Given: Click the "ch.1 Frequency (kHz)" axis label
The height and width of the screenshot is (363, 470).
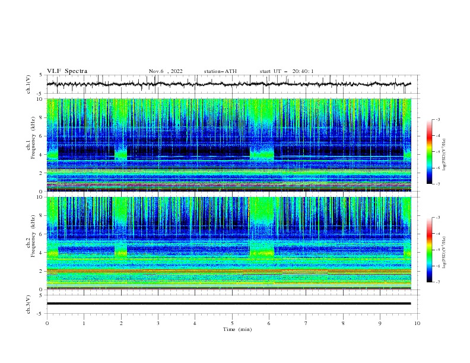Looking at the screenshot, I should coord(30,136).
